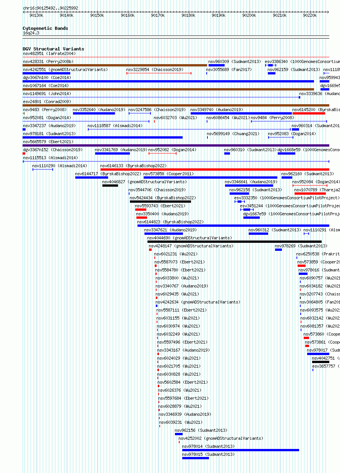Open variant nsv4242551 (gnomADStructuralVariants)
This screenshot has height=473, width=340.
click(x=65, y=69)
